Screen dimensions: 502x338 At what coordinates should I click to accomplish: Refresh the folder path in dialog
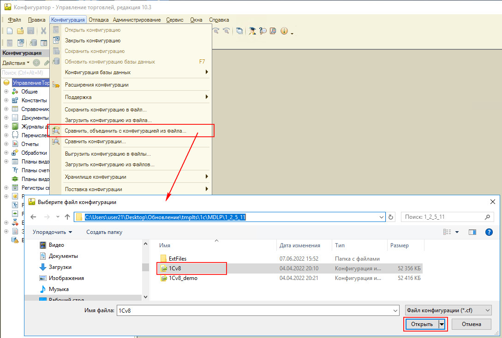(391, 217)
